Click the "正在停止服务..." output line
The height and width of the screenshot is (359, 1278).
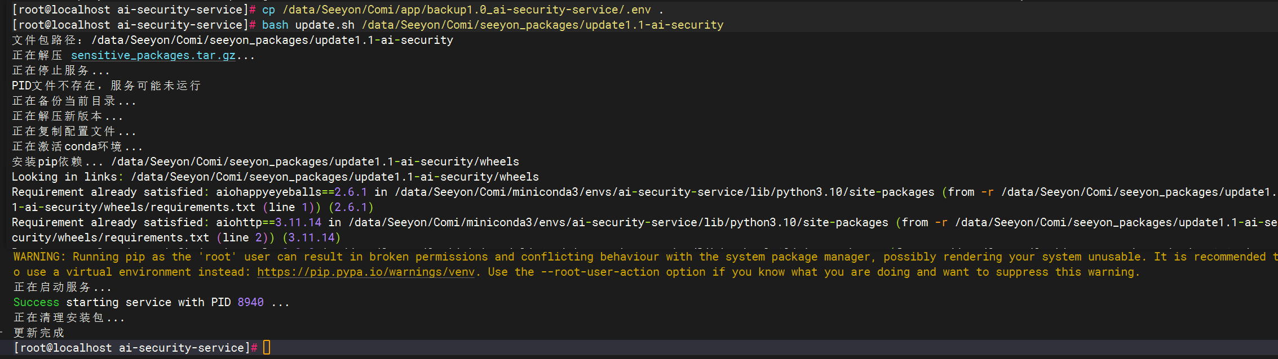point(60,71)
